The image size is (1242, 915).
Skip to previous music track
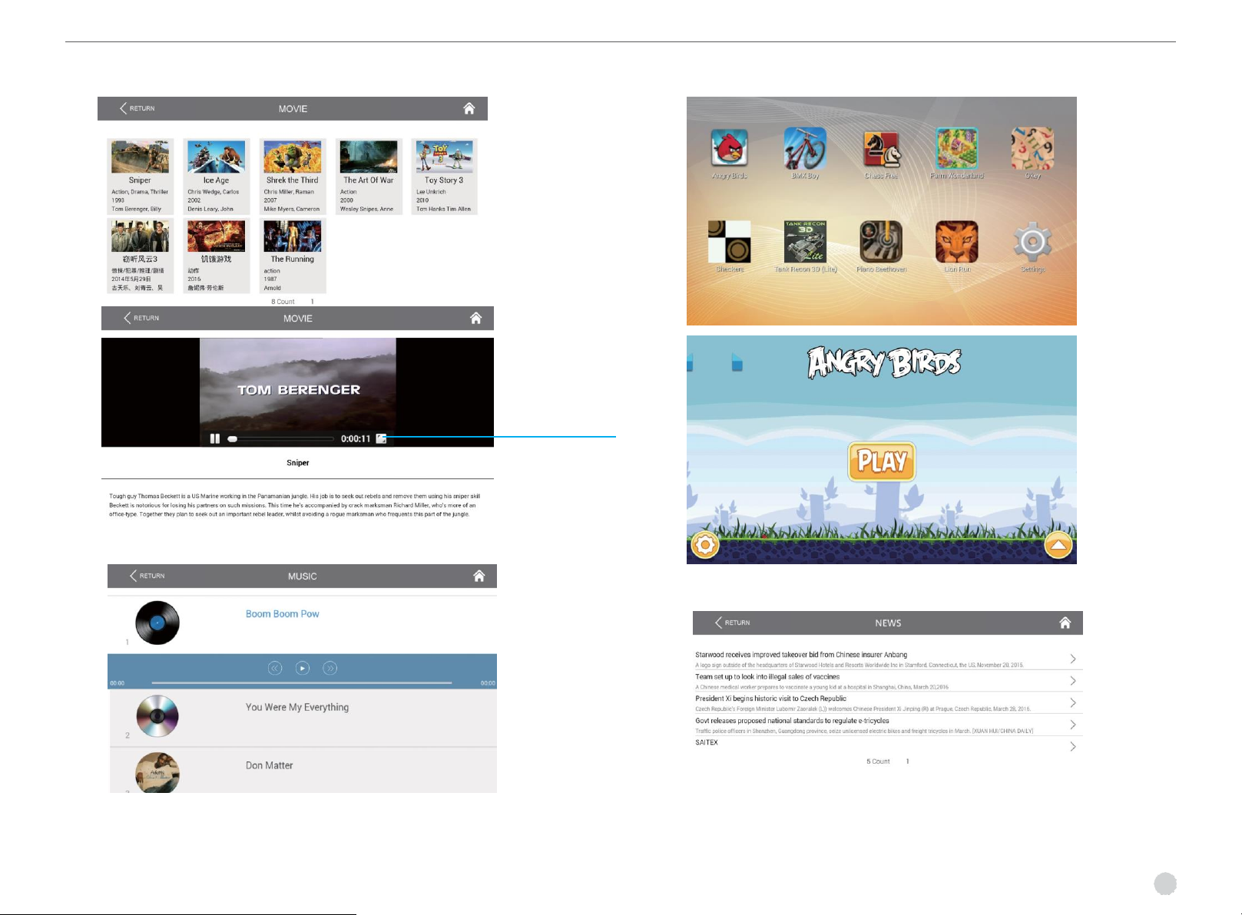pos(275,668)
